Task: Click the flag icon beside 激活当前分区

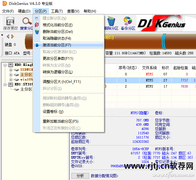Action: [x=37, y=45]
